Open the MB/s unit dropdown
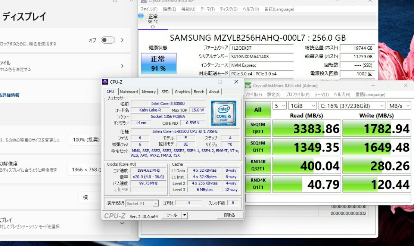The image size is (414, 246). pyautogui.click(x=399, y=106)
